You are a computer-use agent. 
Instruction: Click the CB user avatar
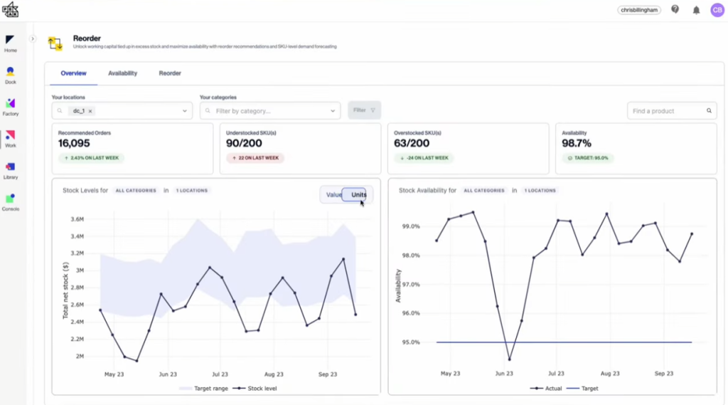(717, 10)
